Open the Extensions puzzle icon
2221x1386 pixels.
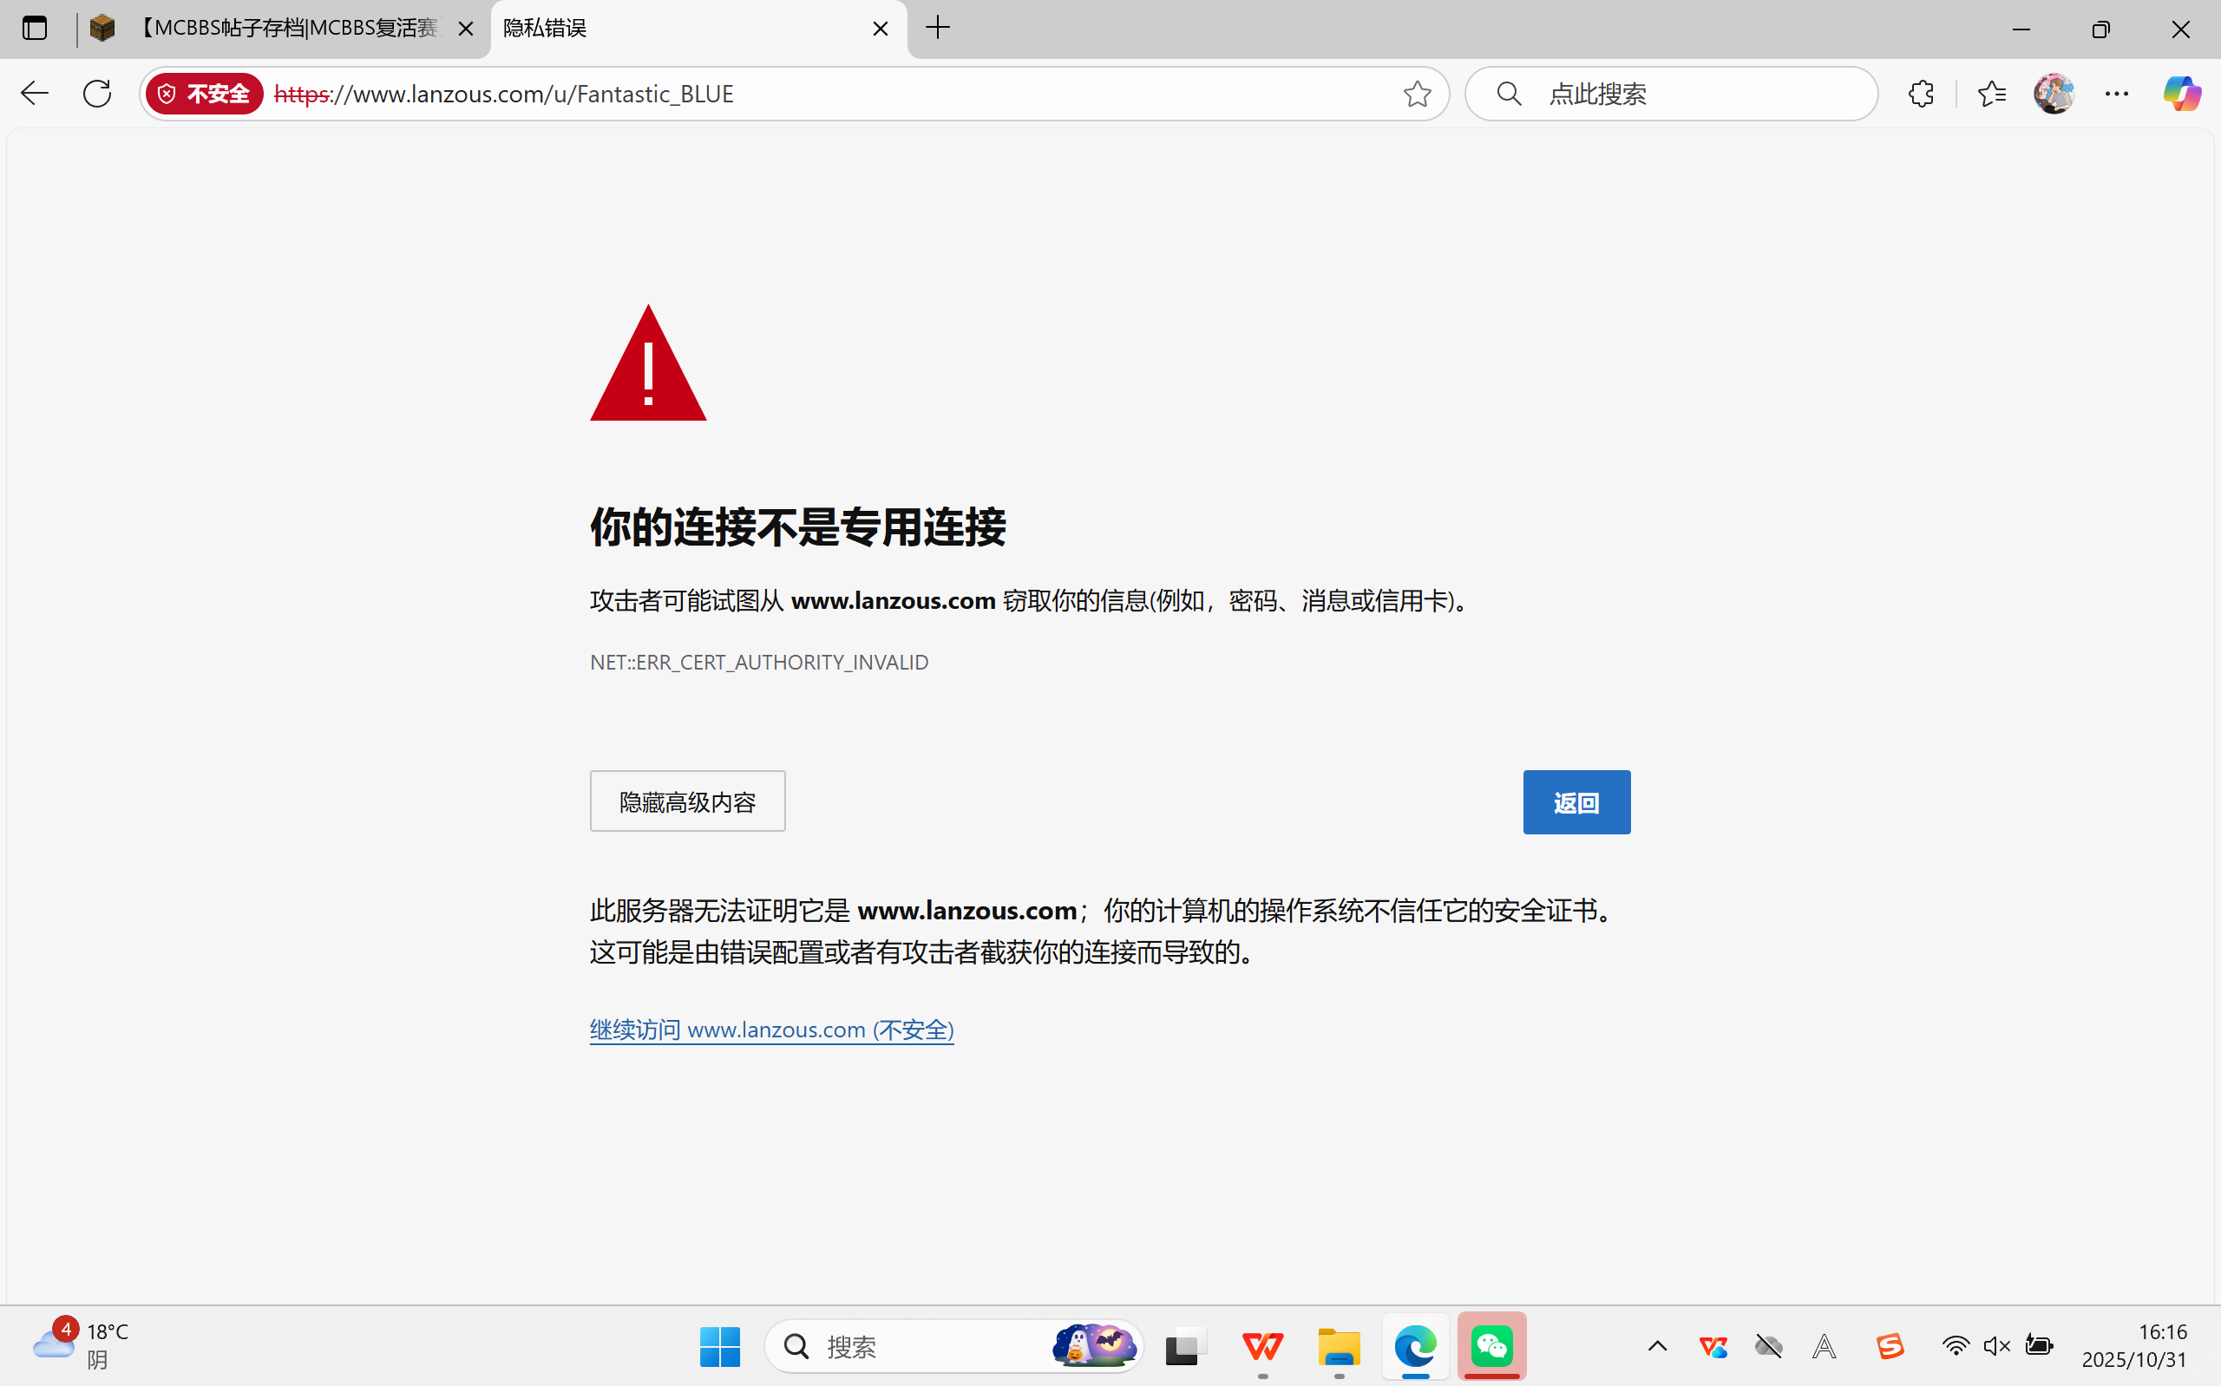pyautogui.click(x=1922, y=94)
